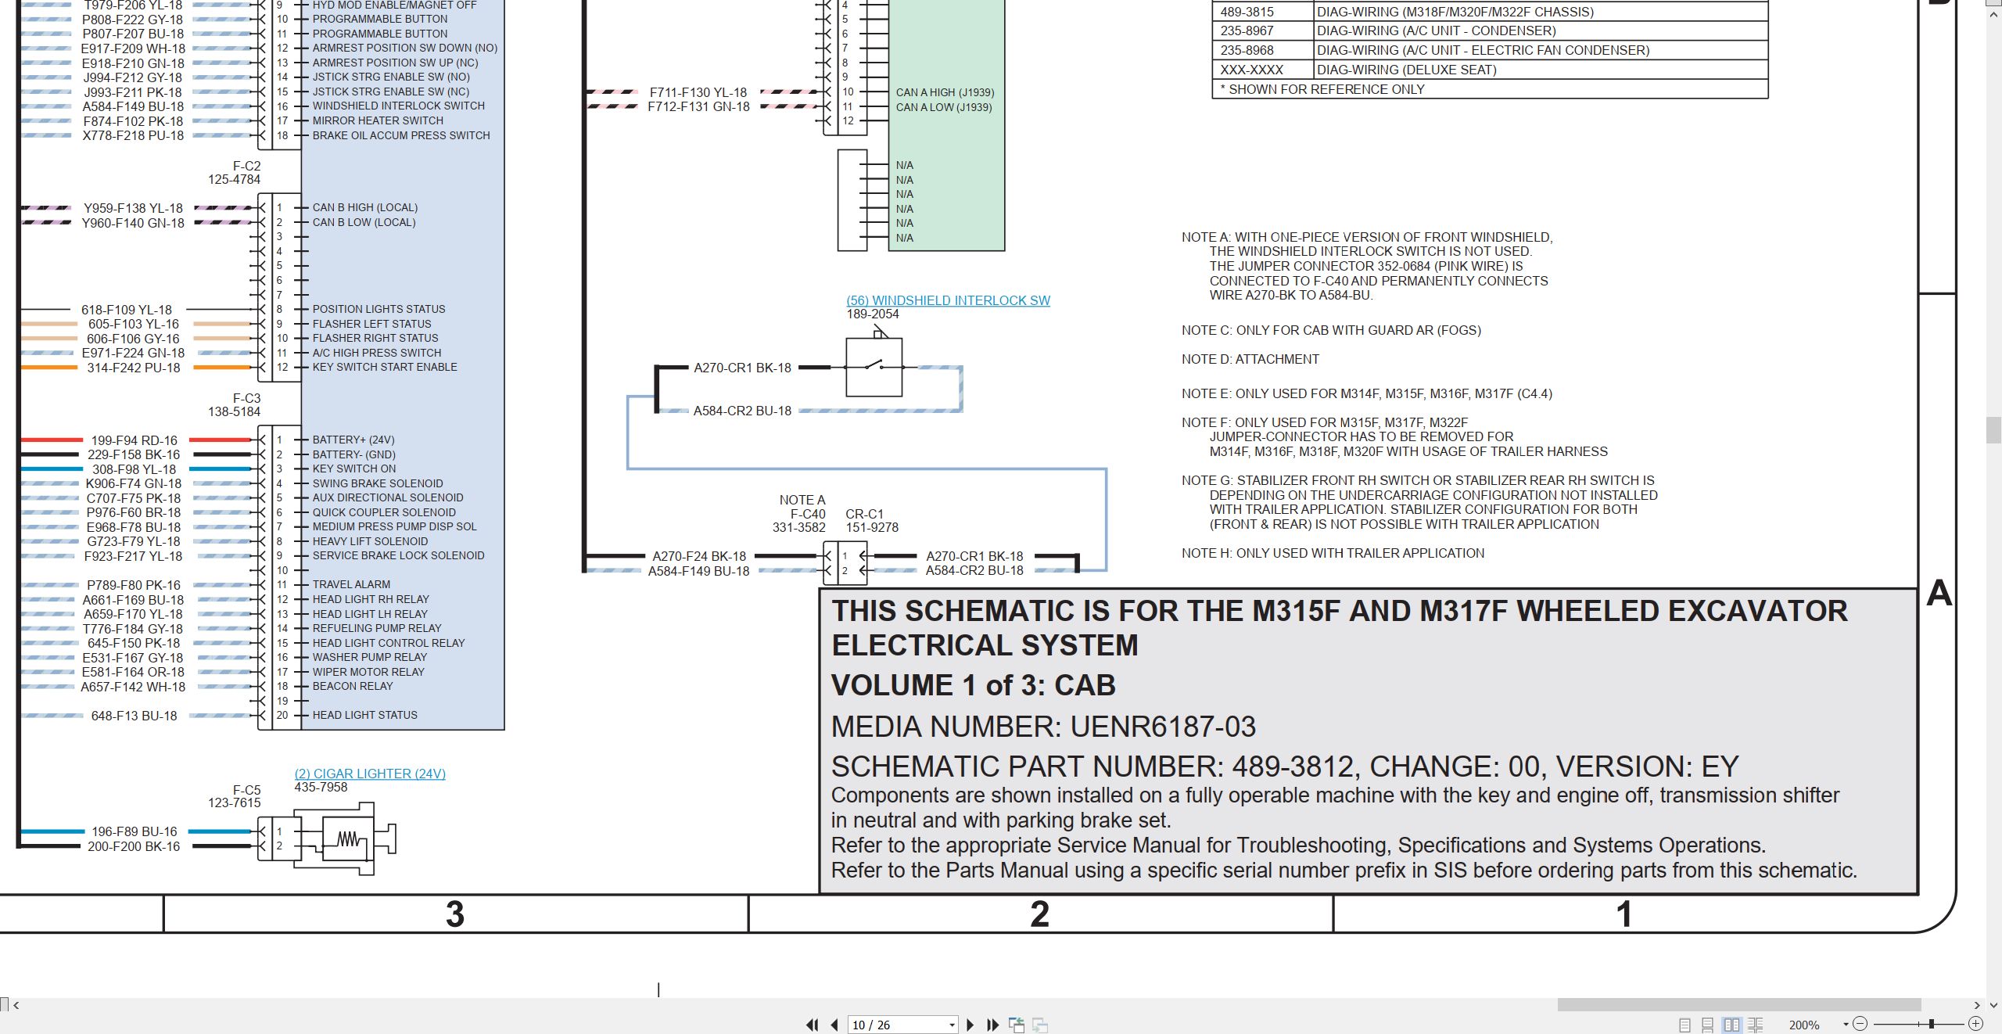Click the A270-F24 BK-18 wire label

tap(699, 556)
